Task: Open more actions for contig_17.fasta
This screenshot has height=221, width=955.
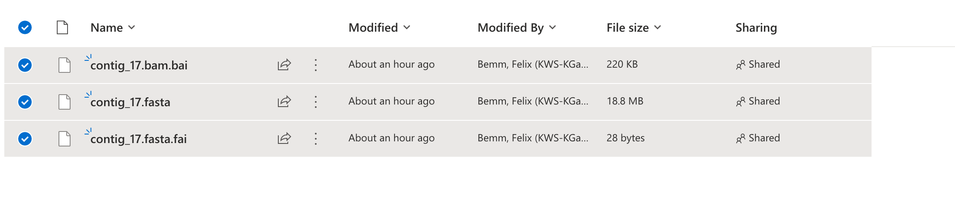Action: (x=316, y=102)
